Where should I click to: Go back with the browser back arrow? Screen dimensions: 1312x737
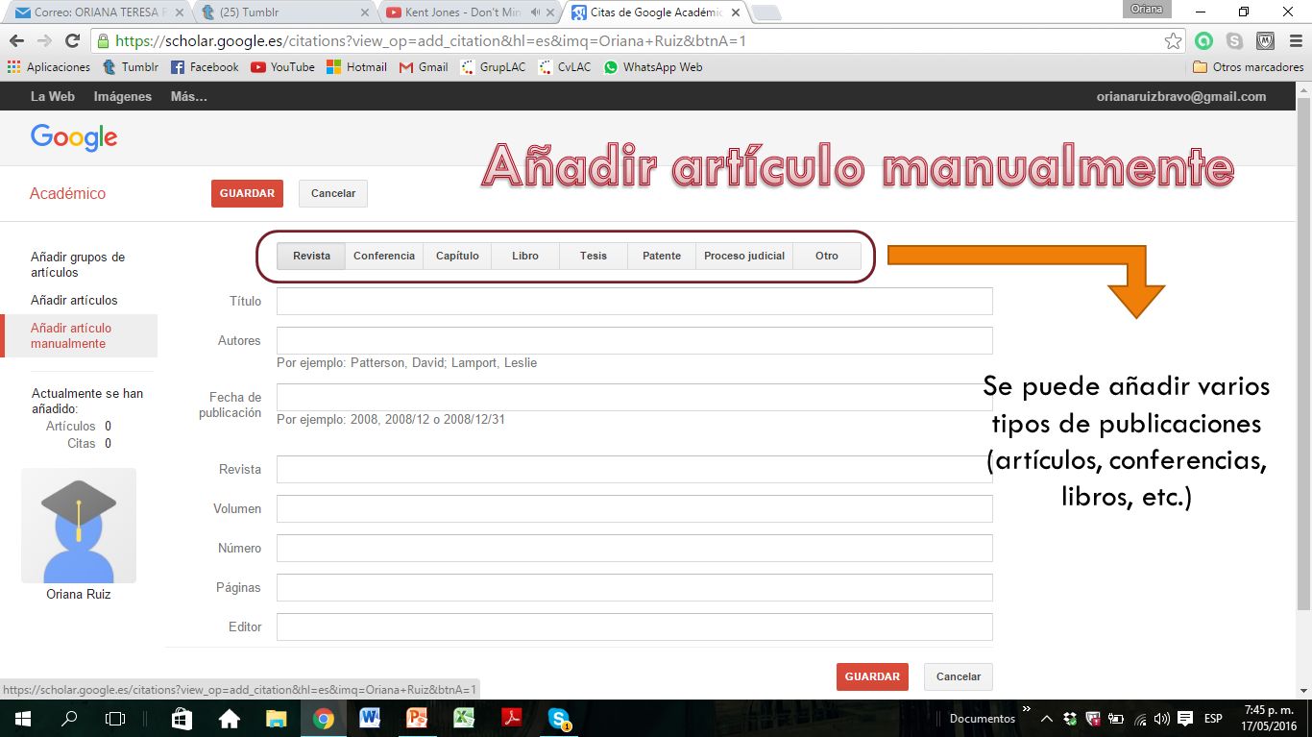tap(15, 41)
